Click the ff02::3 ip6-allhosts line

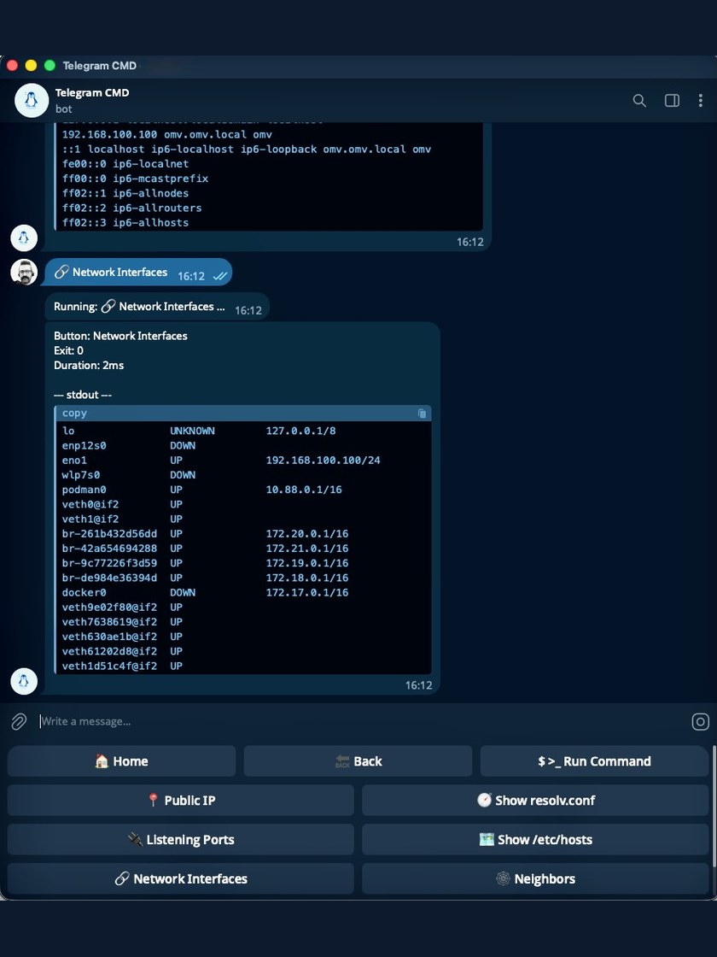pos(125,223)
